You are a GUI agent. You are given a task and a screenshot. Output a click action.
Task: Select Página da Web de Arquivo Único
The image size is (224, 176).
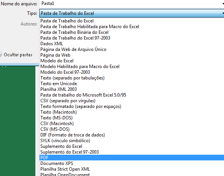pos(132,49)
